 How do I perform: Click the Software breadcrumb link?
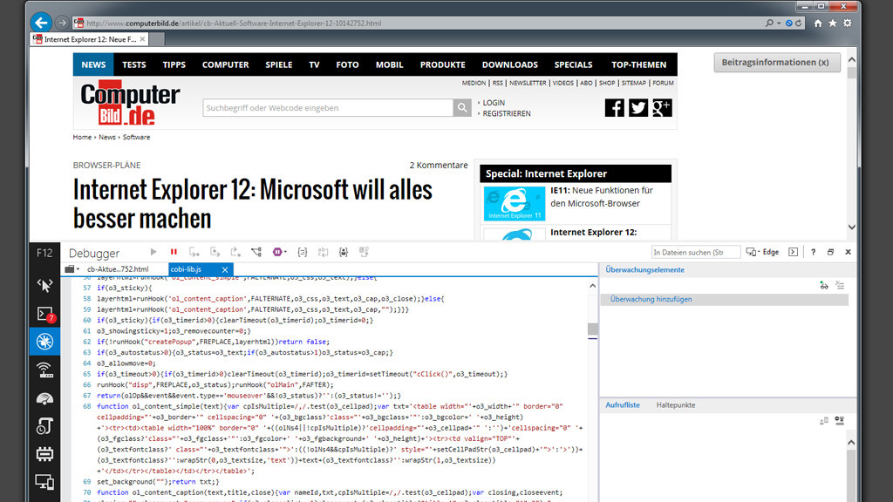tap(137, 137)
